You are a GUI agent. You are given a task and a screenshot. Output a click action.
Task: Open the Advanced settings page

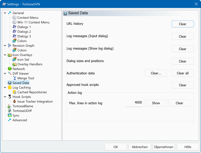click(x=20, y=120)
